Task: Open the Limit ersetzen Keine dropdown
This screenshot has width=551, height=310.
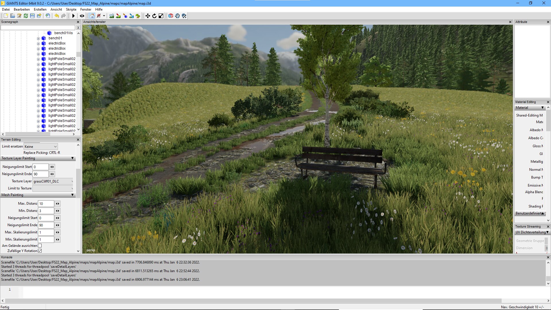Action: (41, 147)
